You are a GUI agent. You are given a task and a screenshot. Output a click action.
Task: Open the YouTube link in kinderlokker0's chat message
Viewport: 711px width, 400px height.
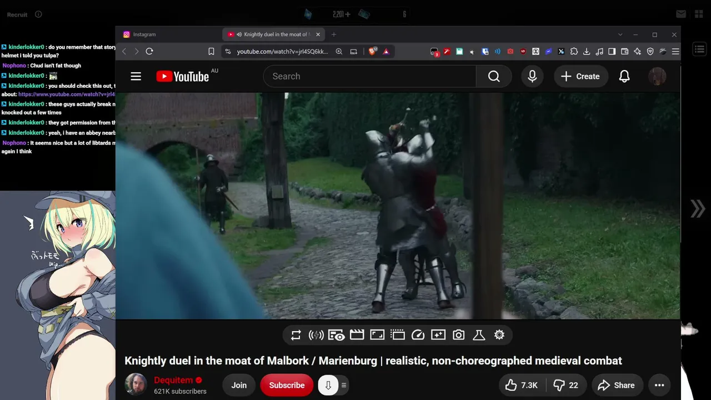tap(67, 94)
